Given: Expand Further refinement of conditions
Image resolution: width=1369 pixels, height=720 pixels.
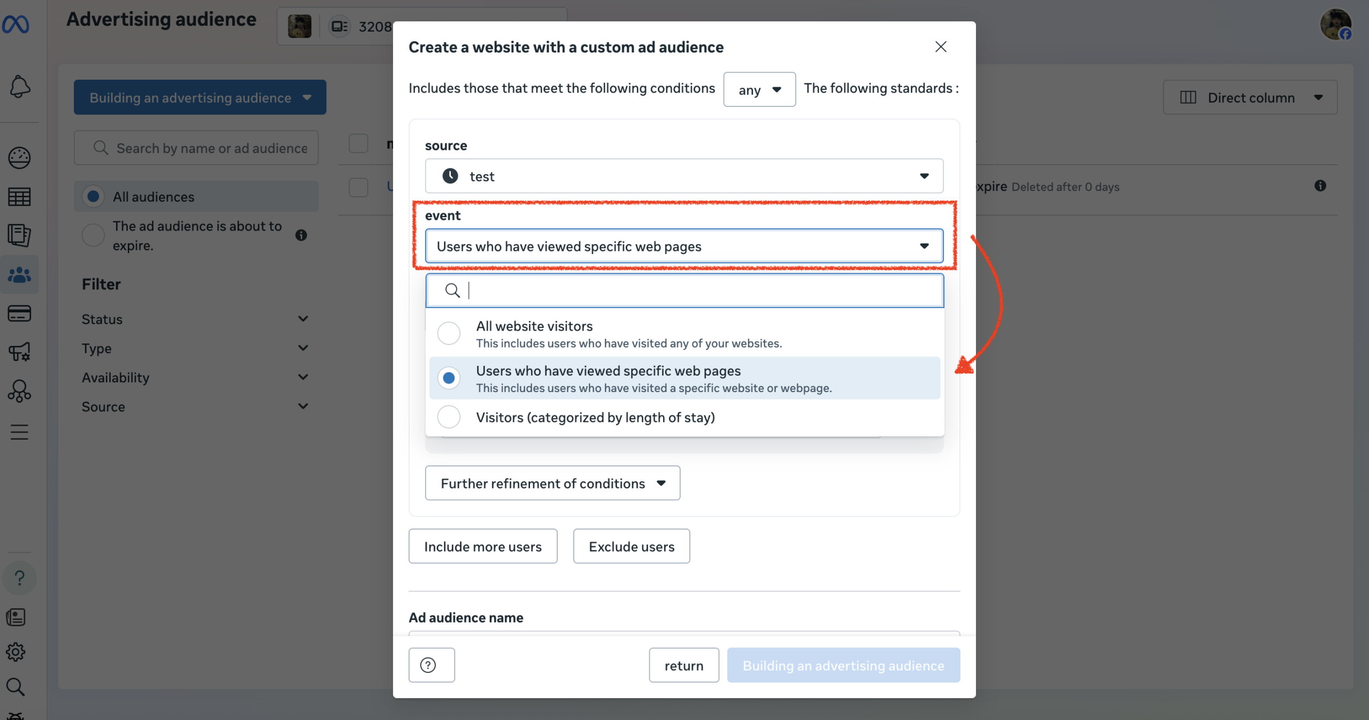Looking at the screenshot, I should point(552,483).
